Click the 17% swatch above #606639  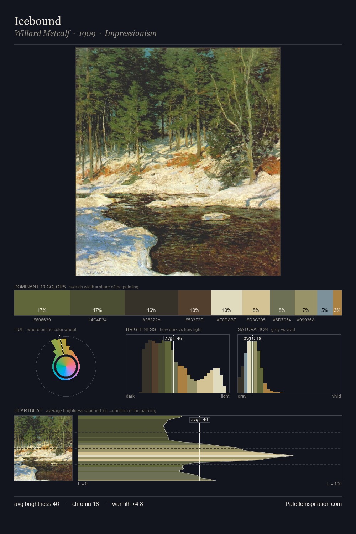click(42, 303)
